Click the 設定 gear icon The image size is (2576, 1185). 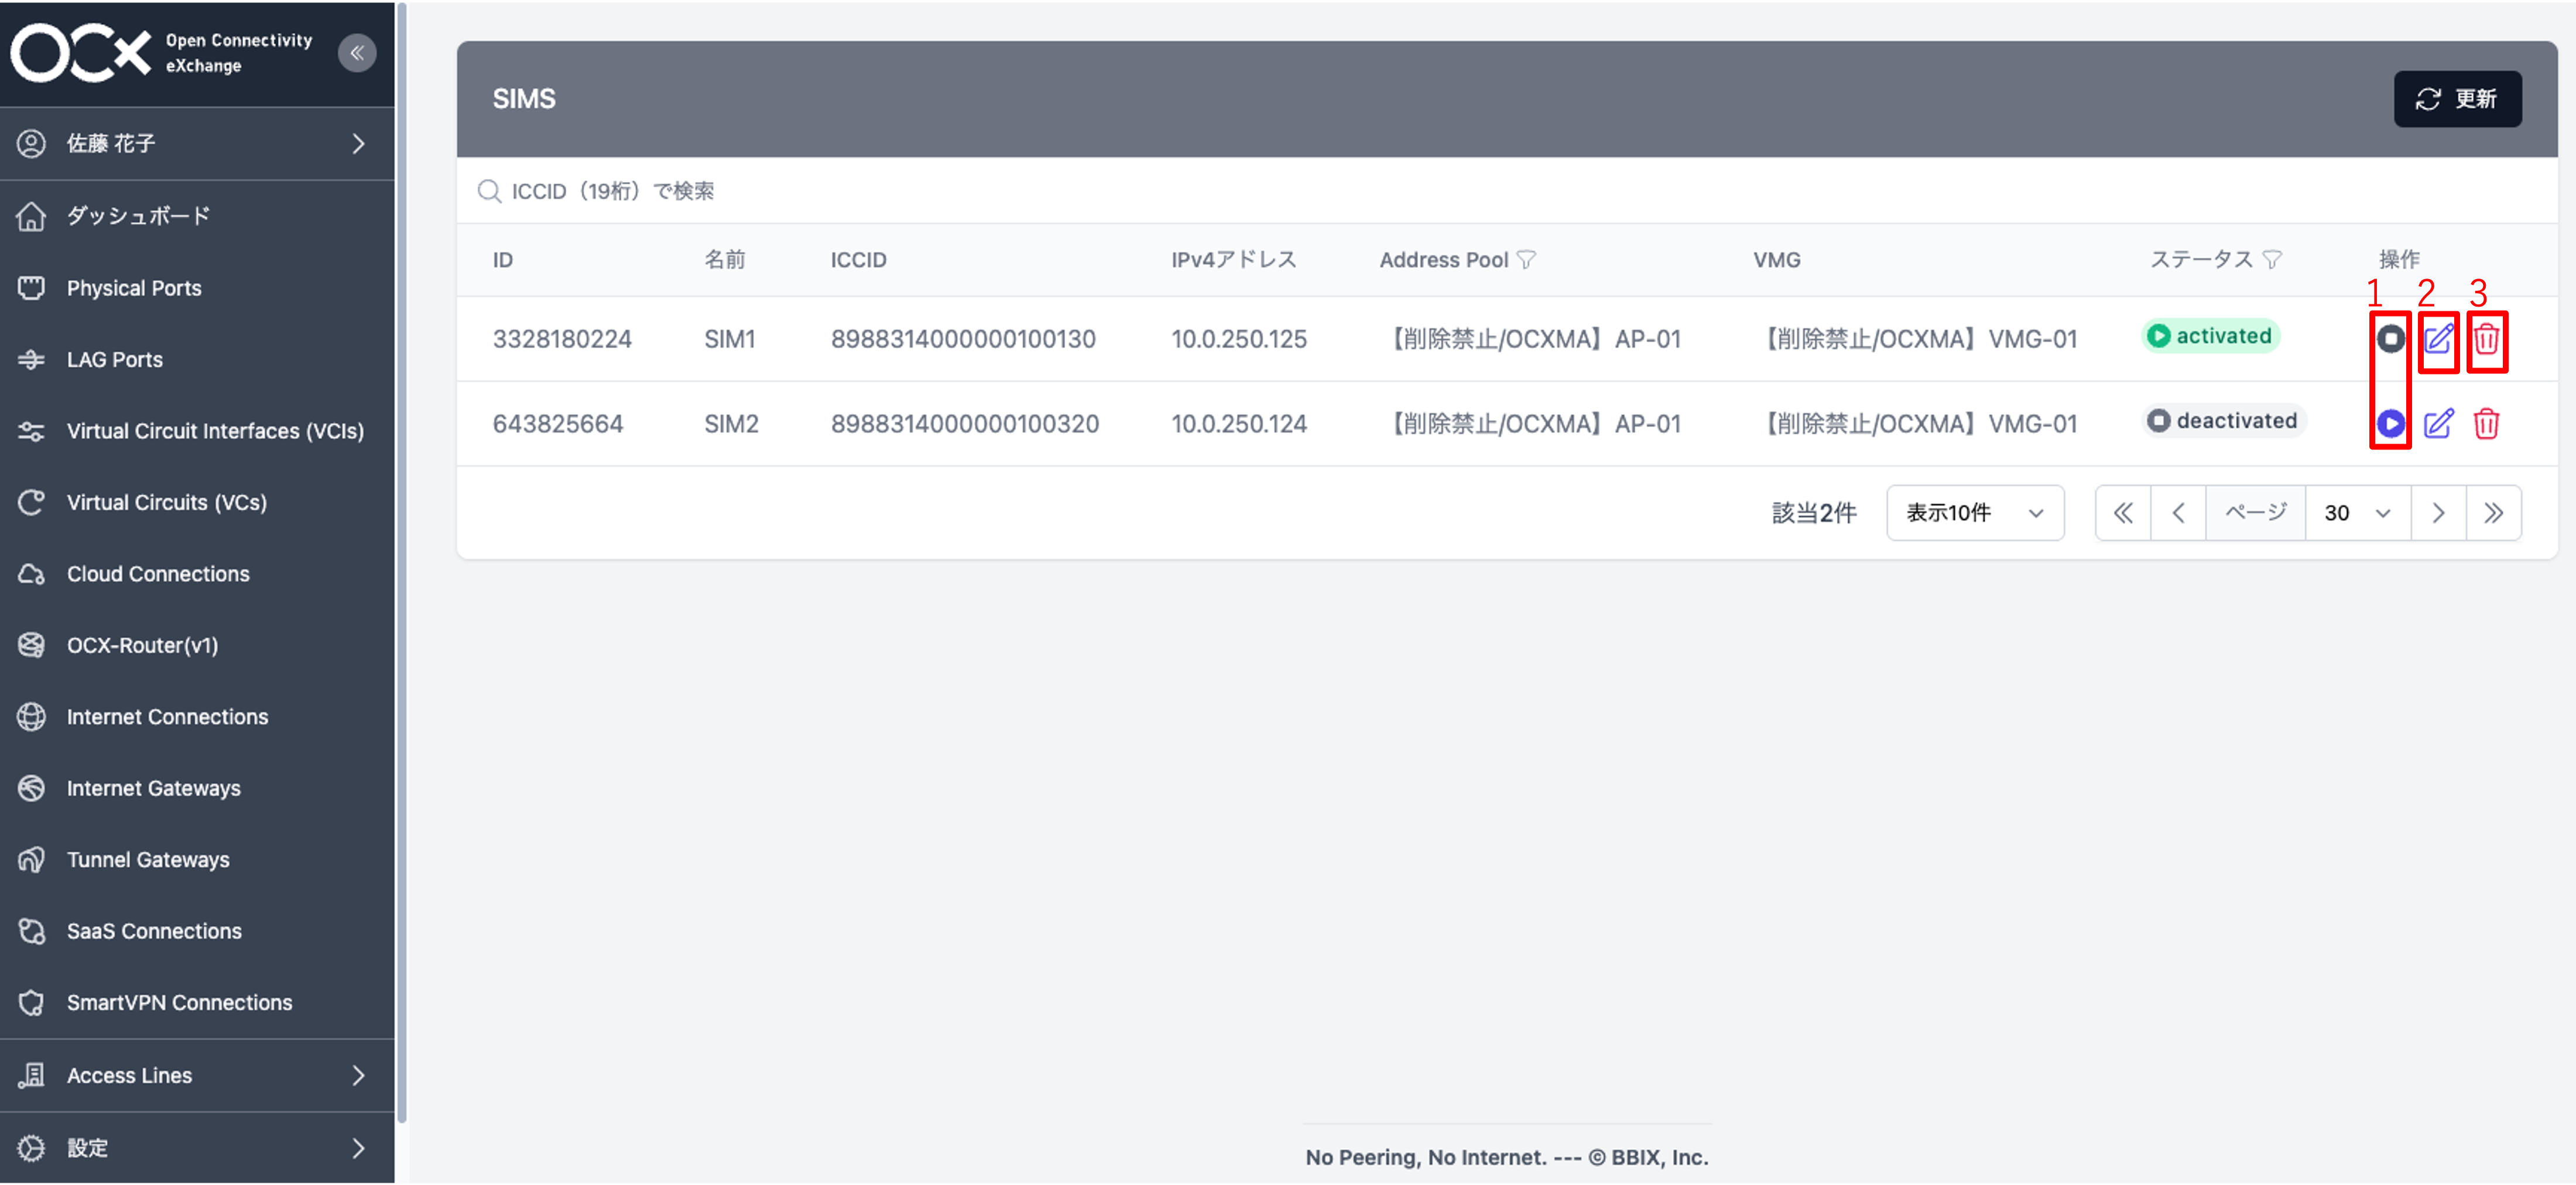tap(31, 1148)
